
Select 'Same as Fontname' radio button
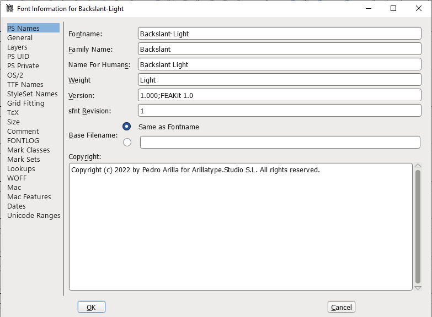[x=127, y=127]
